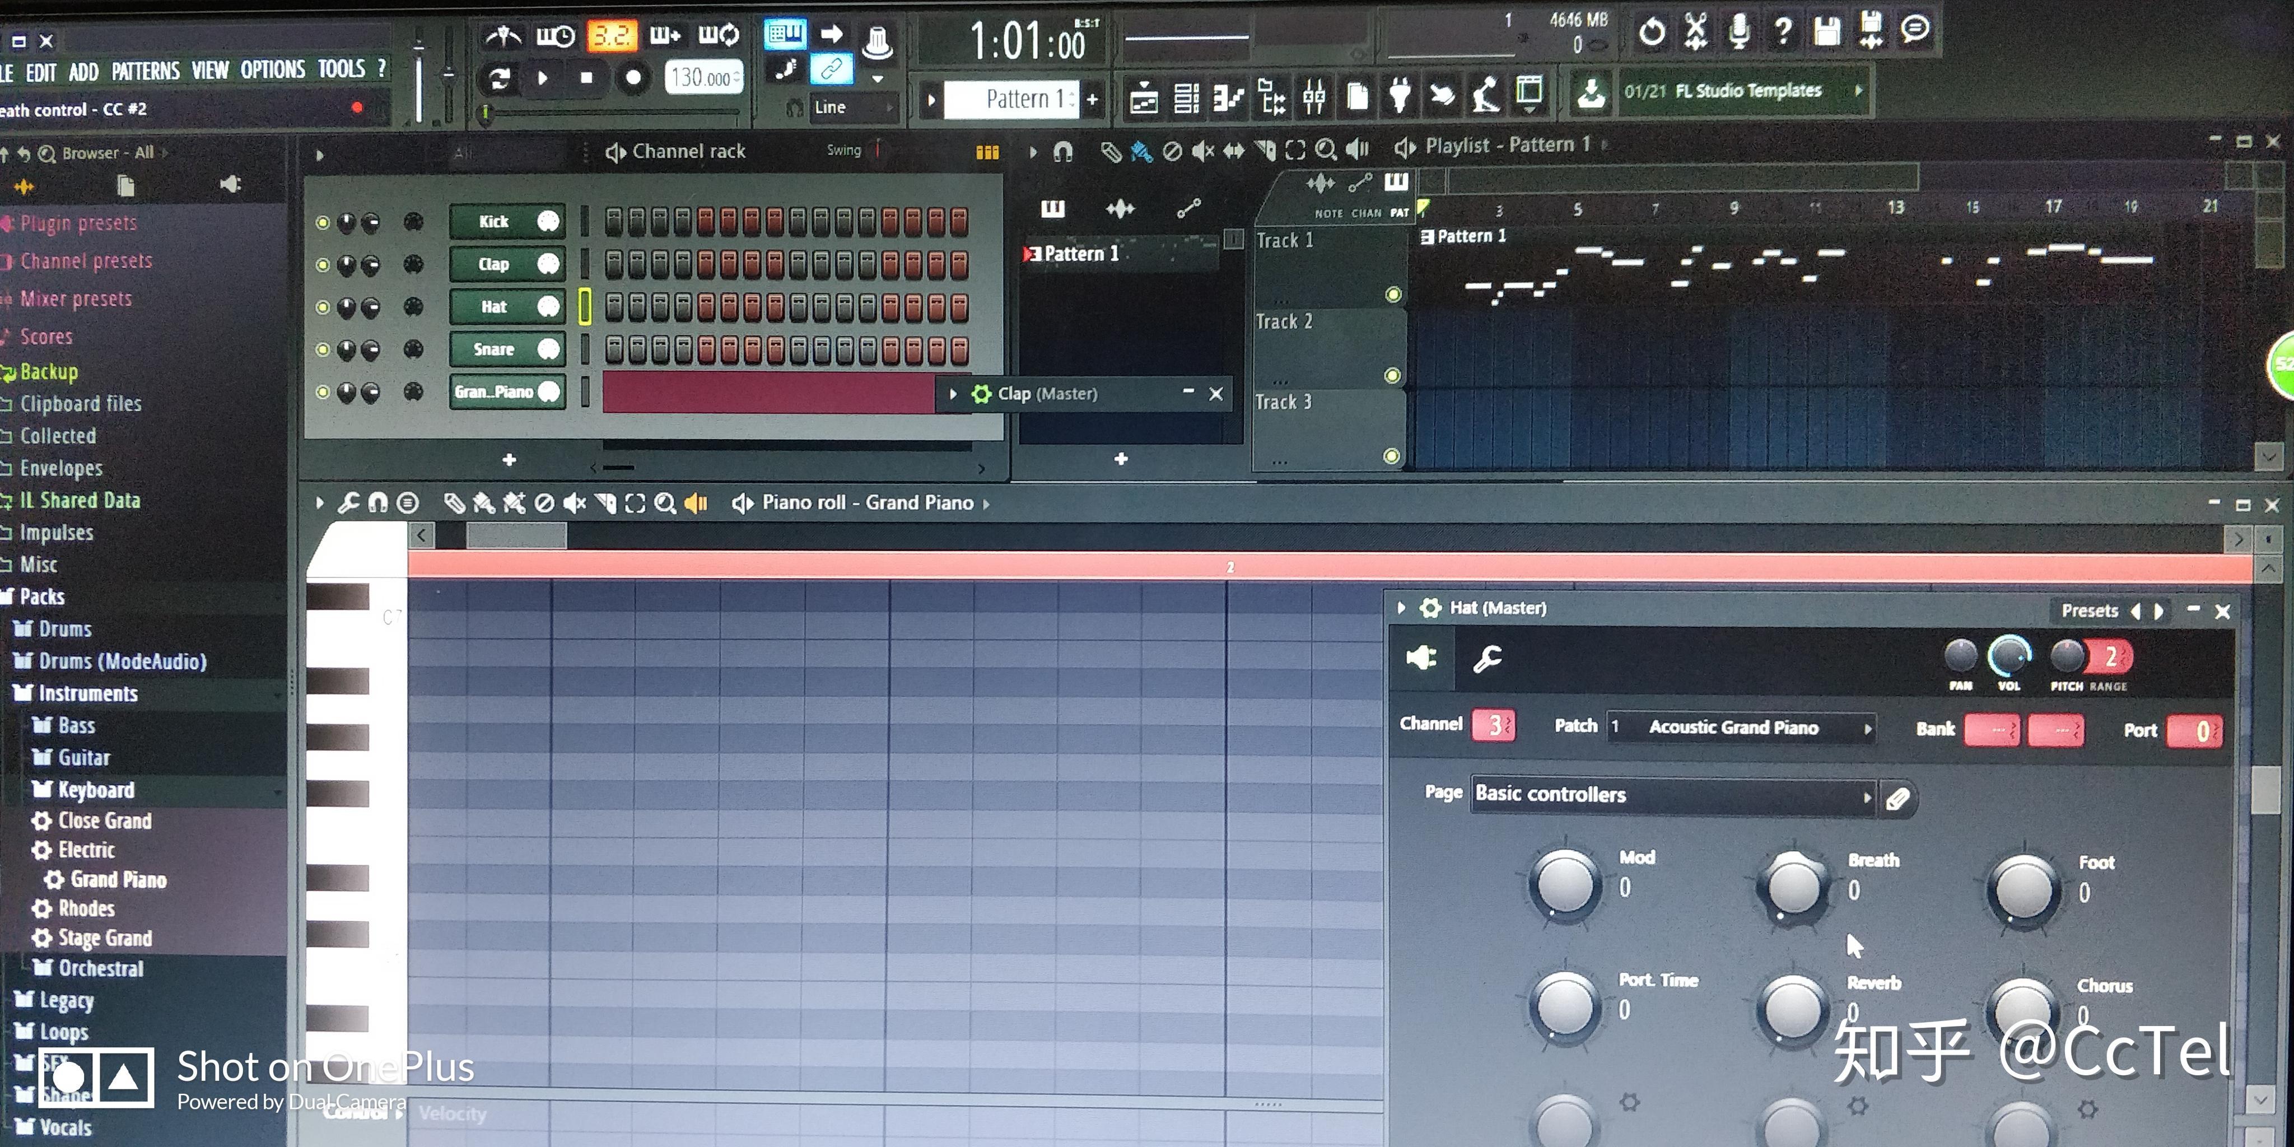Toggle Piano roll snap magnet icon
The width and height of the screenshot is (2294, 1147).
[x=377, y=503]
